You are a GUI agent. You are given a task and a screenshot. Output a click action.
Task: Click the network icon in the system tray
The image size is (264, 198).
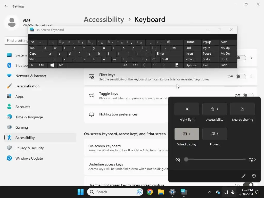pyautogui.click(x=226, y=192)
